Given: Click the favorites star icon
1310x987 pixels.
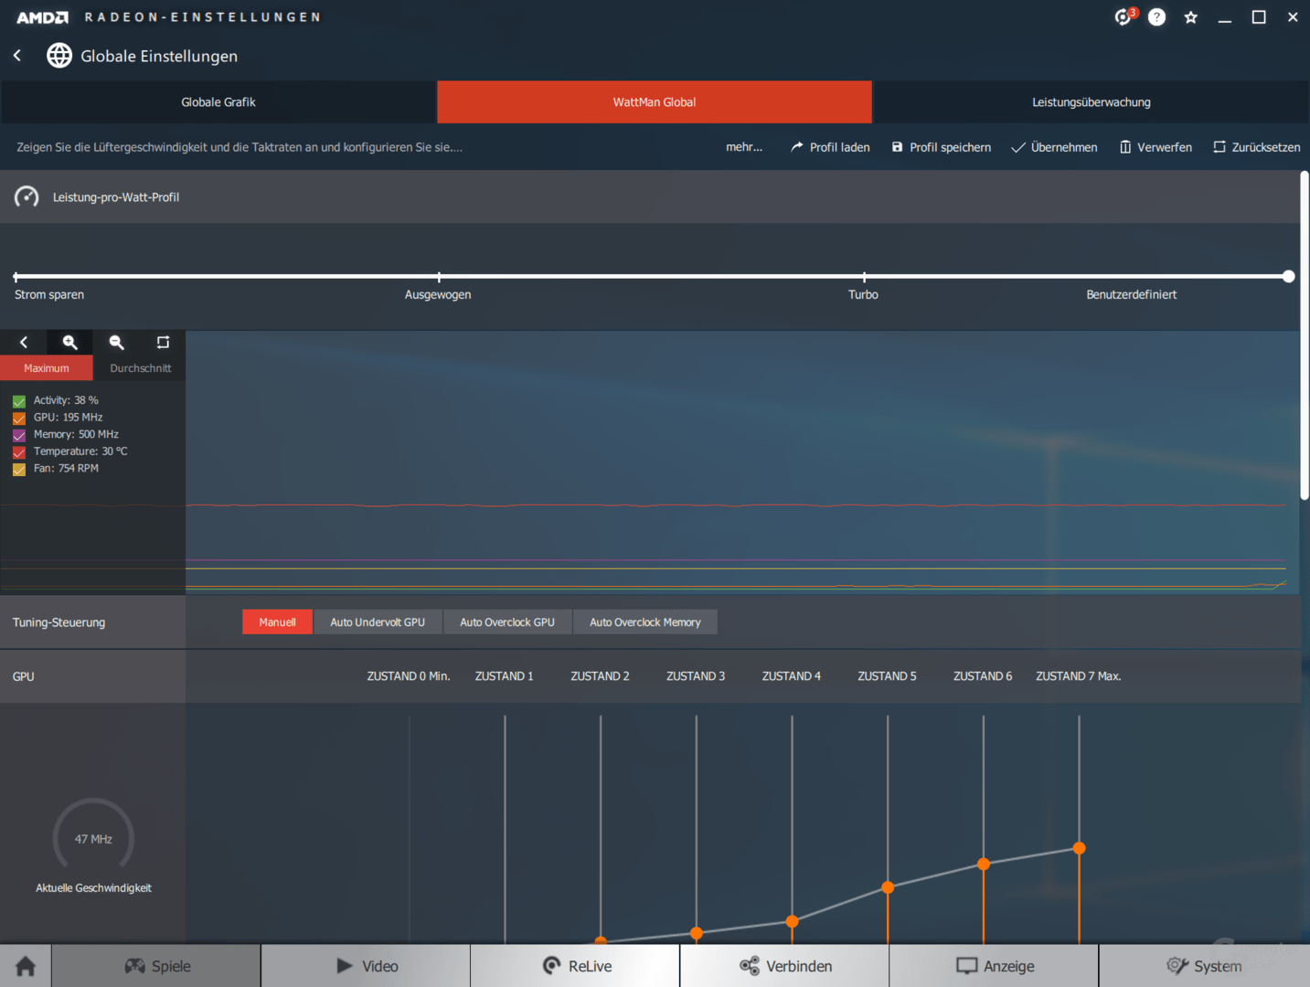Looking at the screenshot, I should point(1190,17).
